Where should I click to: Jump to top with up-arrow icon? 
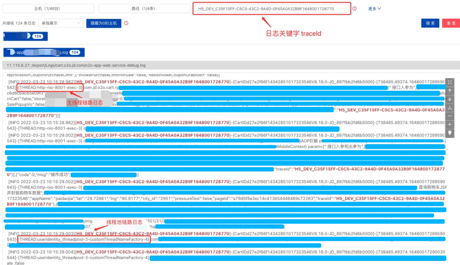tap(450, 91)
